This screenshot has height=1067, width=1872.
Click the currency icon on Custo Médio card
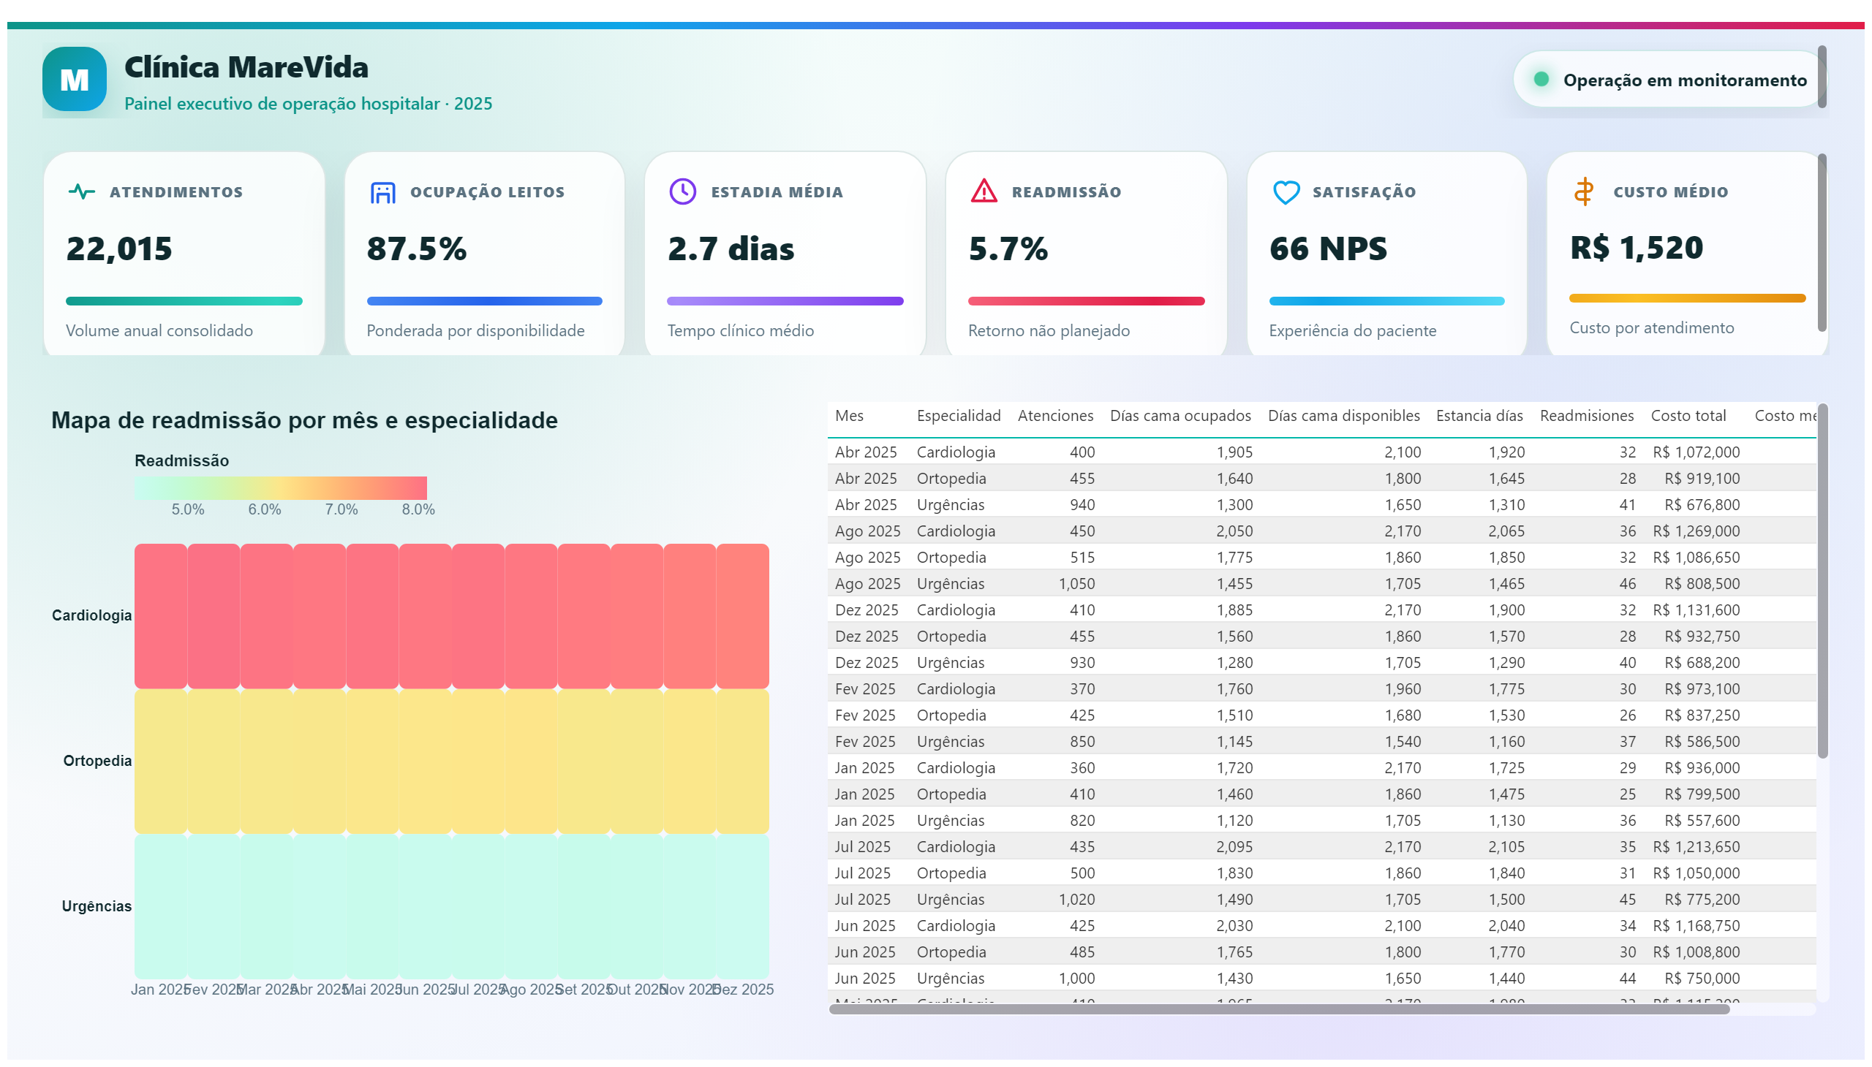1584,191
